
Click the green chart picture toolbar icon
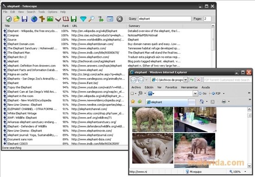[x=50, y=19]
